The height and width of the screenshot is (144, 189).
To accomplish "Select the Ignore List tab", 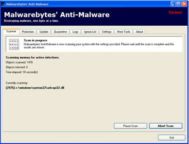I will tap(90, 32).
